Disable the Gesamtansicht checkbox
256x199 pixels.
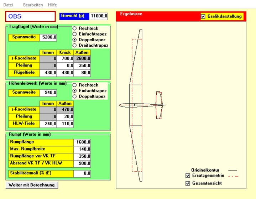pyautogui.click(x=188, y=183)
